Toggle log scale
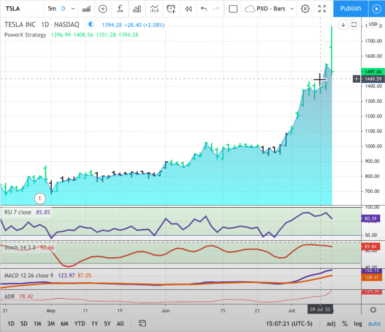 (358, 324)
